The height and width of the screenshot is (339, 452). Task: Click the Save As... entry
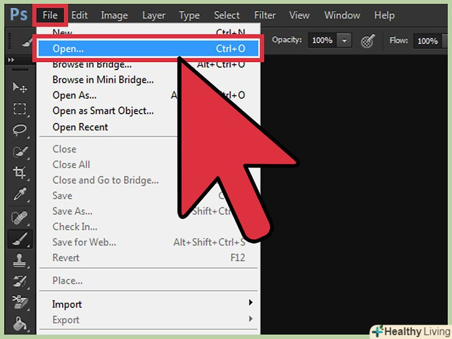coord(73,211)
